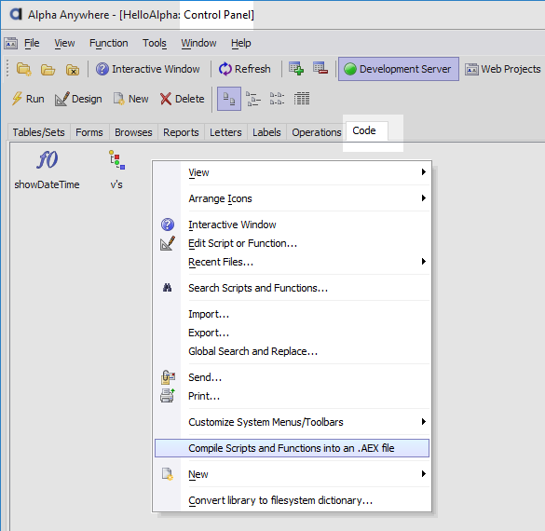Choose Convert library to filesystem dictionary
This screenshot has width=545, height=531.
tap(292, 500)
